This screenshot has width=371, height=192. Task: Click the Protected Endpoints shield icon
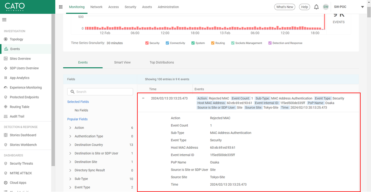pyautogui.click(x=6, y=97)
